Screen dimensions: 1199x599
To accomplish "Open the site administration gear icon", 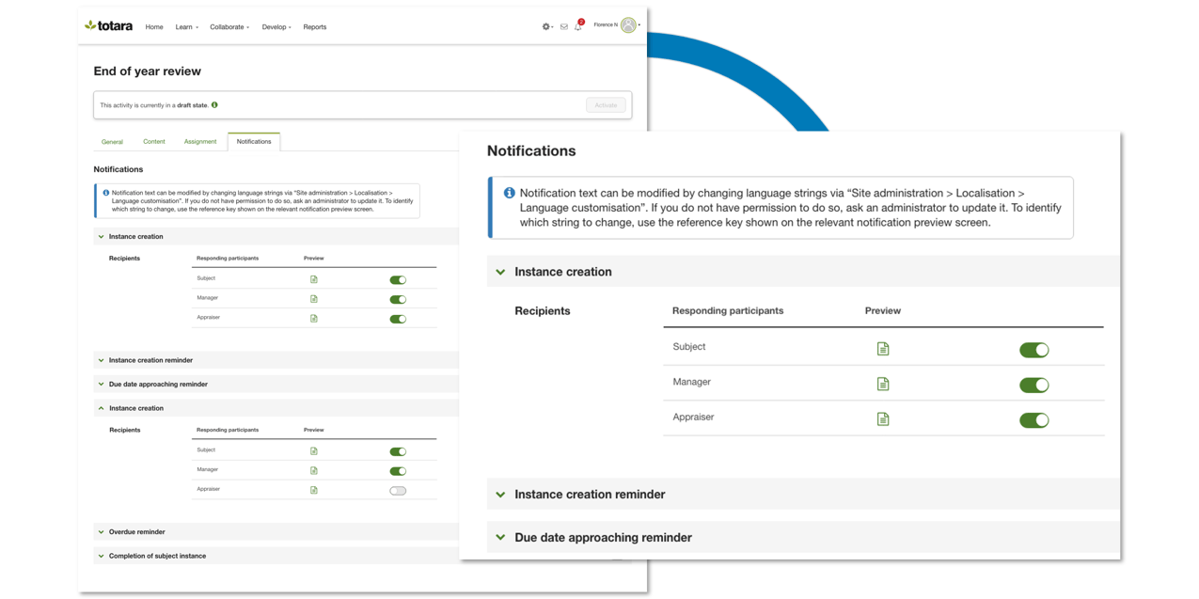I will 544,26.
